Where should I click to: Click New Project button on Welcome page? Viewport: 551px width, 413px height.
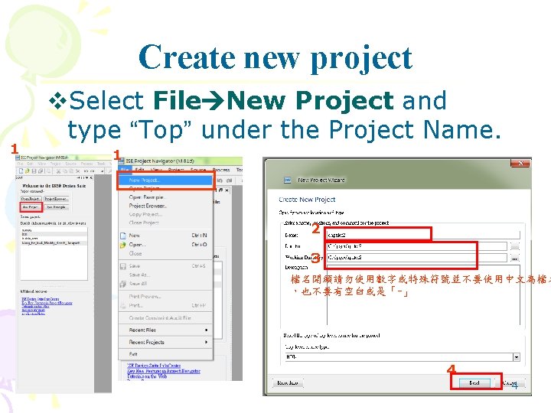31,207
